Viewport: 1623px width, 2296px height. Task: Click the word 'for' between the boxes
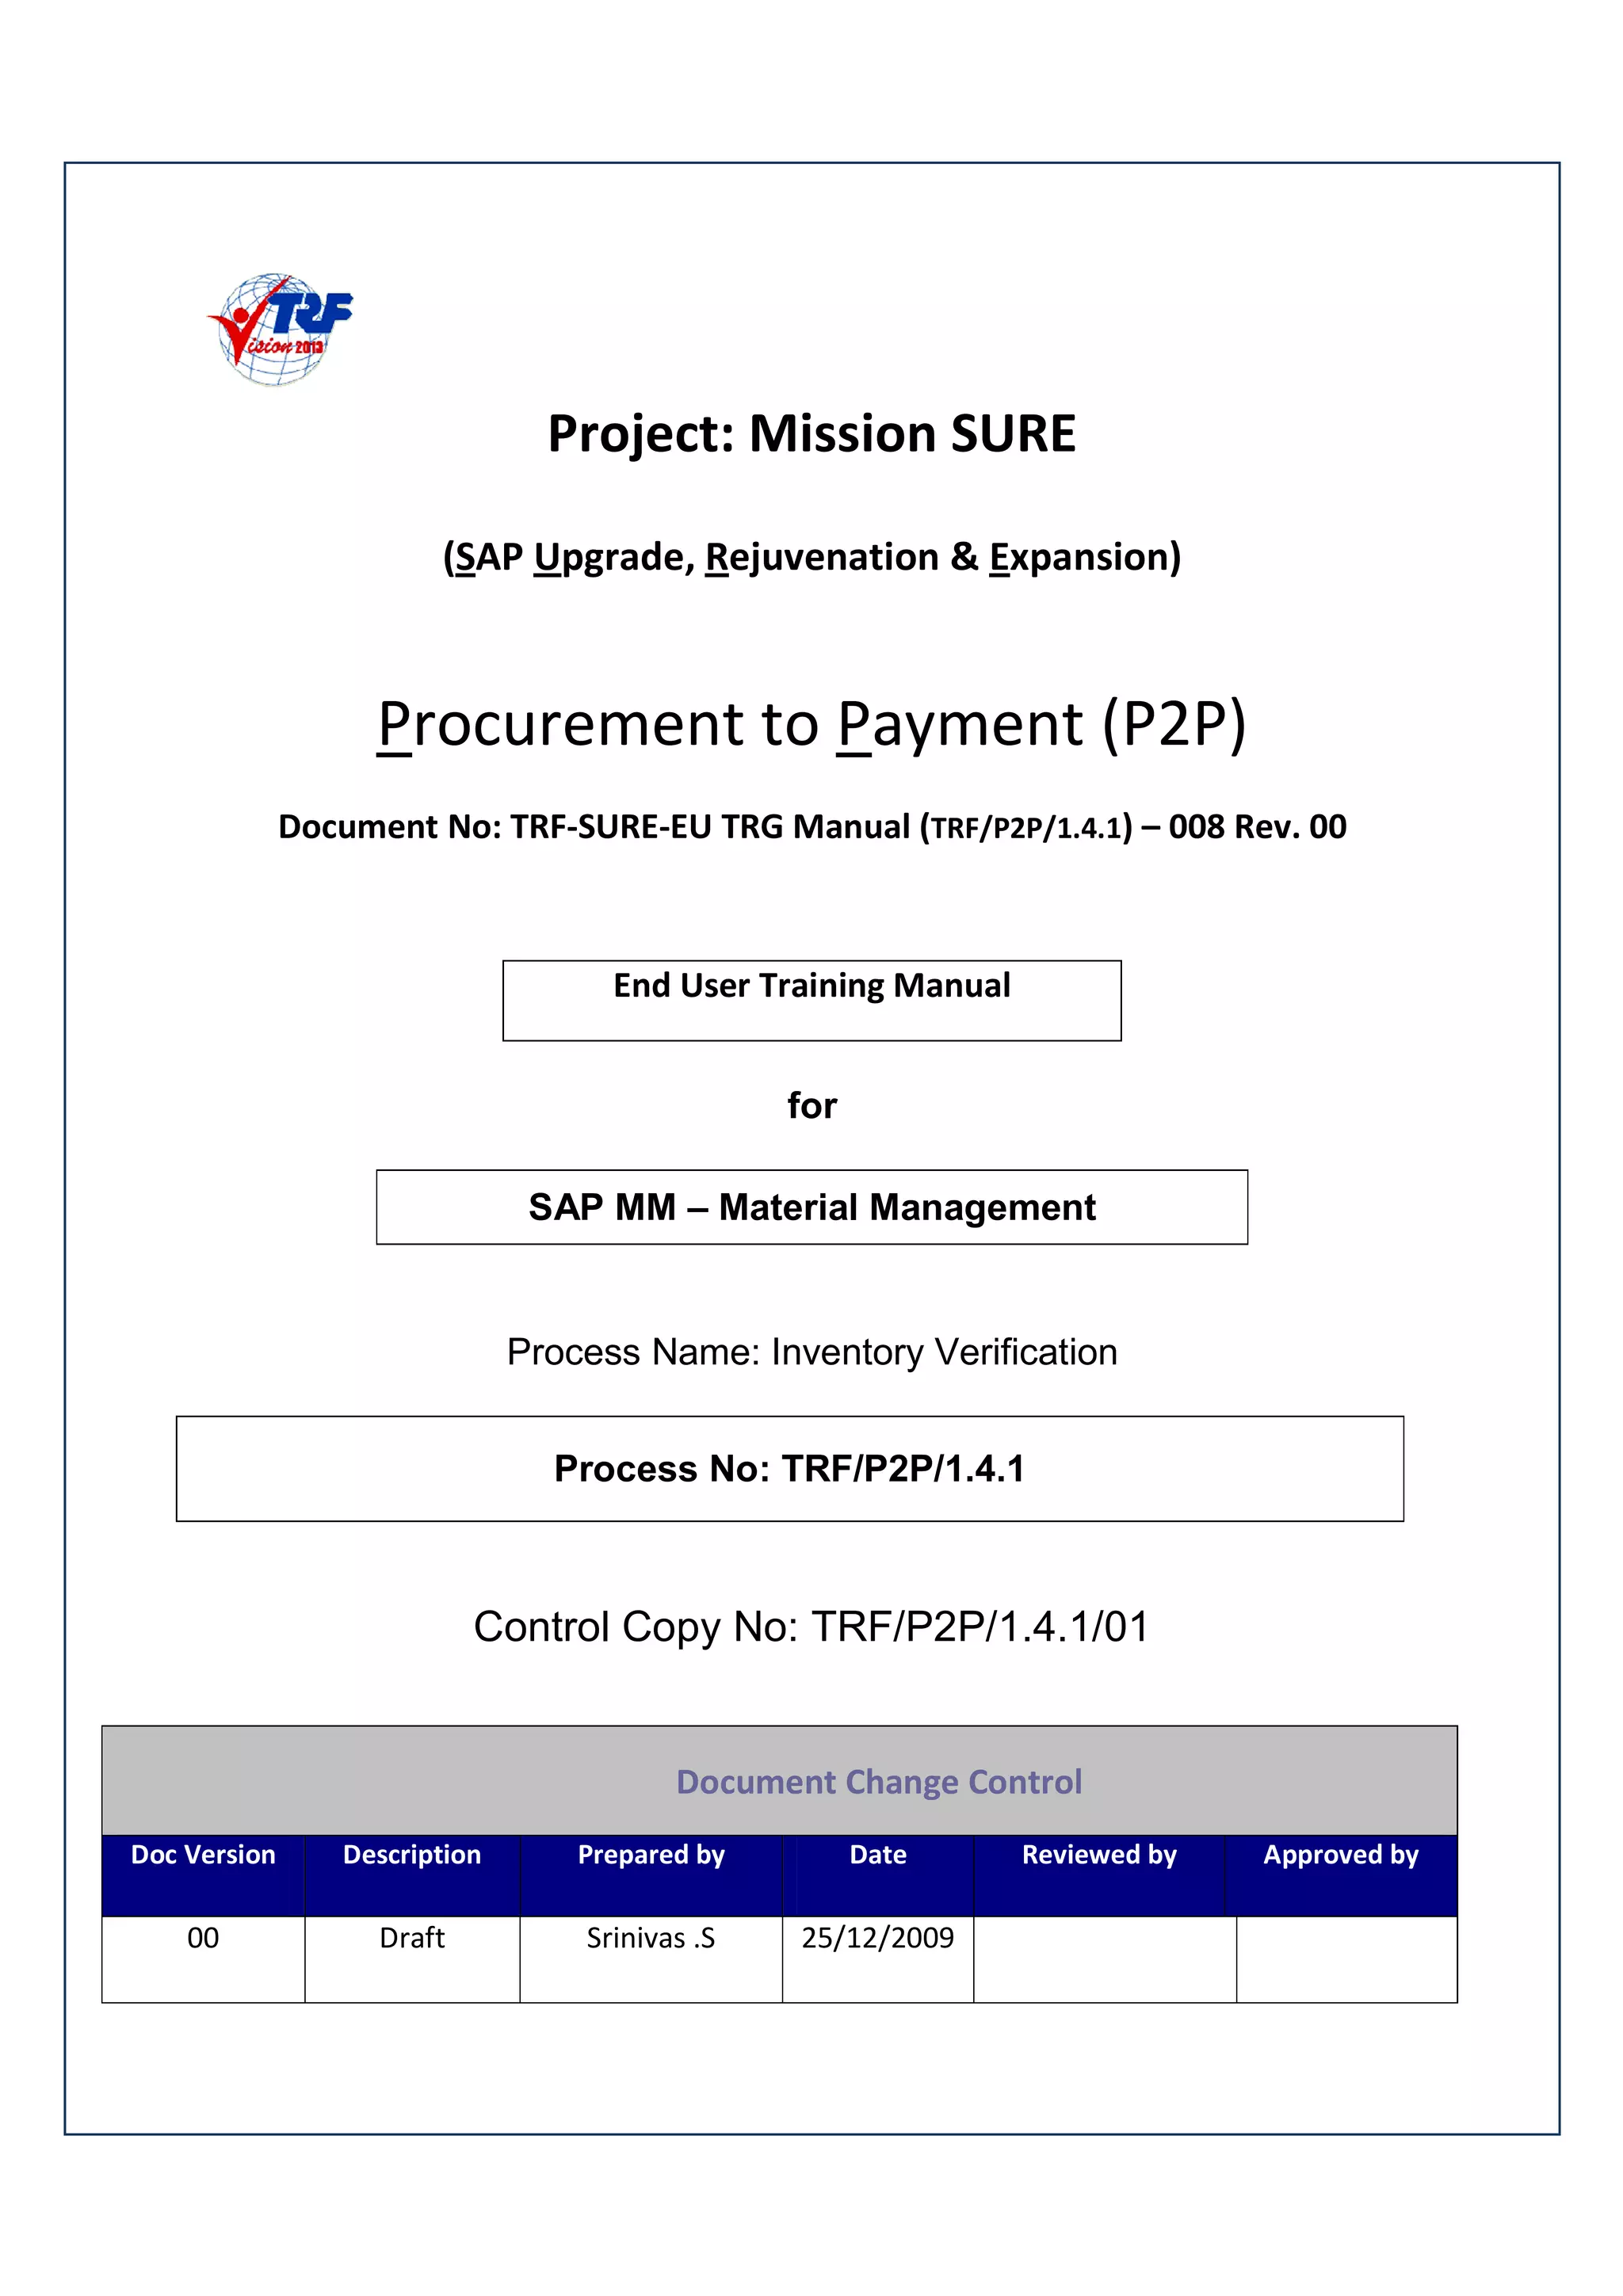[x=811, y=1105]
